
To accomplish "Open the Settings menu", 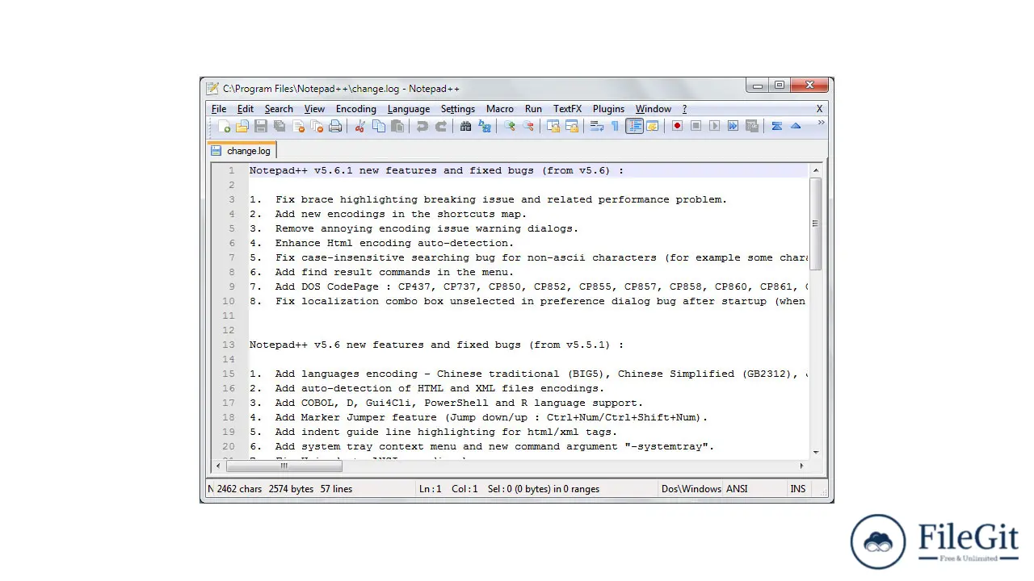I will tap(458, 109).
